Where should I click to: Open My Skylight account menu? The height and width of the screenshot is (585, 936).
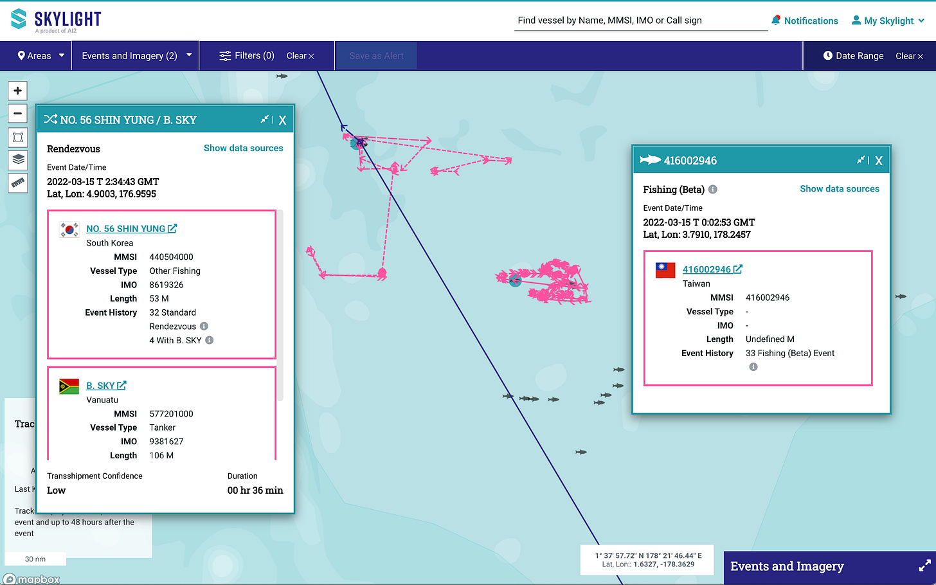[x=888, y=21]
